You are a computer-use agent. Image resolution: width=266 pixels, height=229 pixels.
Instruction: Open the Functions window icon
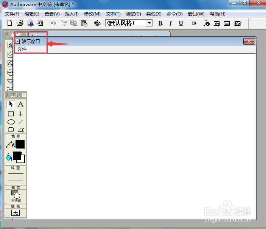coord(217,23)
